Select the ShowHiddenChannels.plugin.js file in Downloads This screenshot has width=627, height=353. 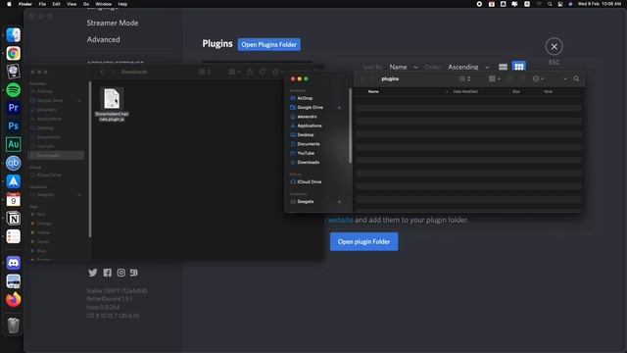point(112,105)
